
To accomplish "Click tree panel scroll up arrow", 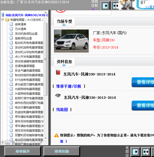I will (46, 13).
